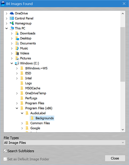129x165 pixels.
Task: Click the Homegroup icon
Action: (x=12, y=23)
